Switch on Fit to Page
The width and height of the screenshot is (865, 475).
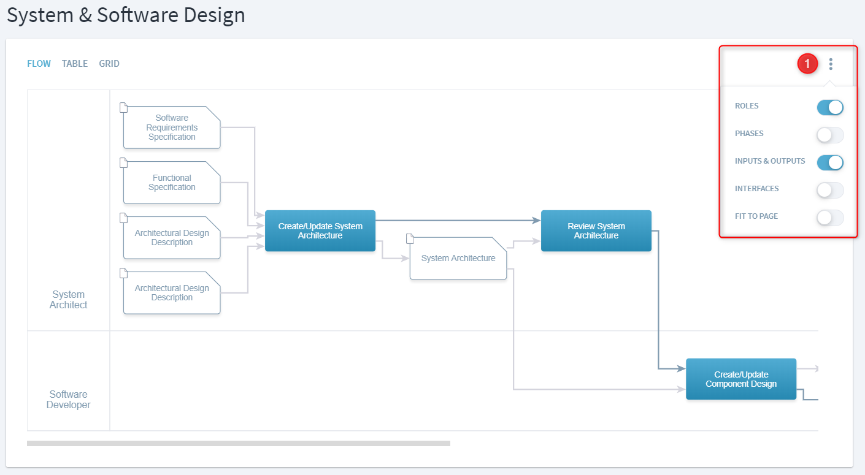click(x=830, y=218)
